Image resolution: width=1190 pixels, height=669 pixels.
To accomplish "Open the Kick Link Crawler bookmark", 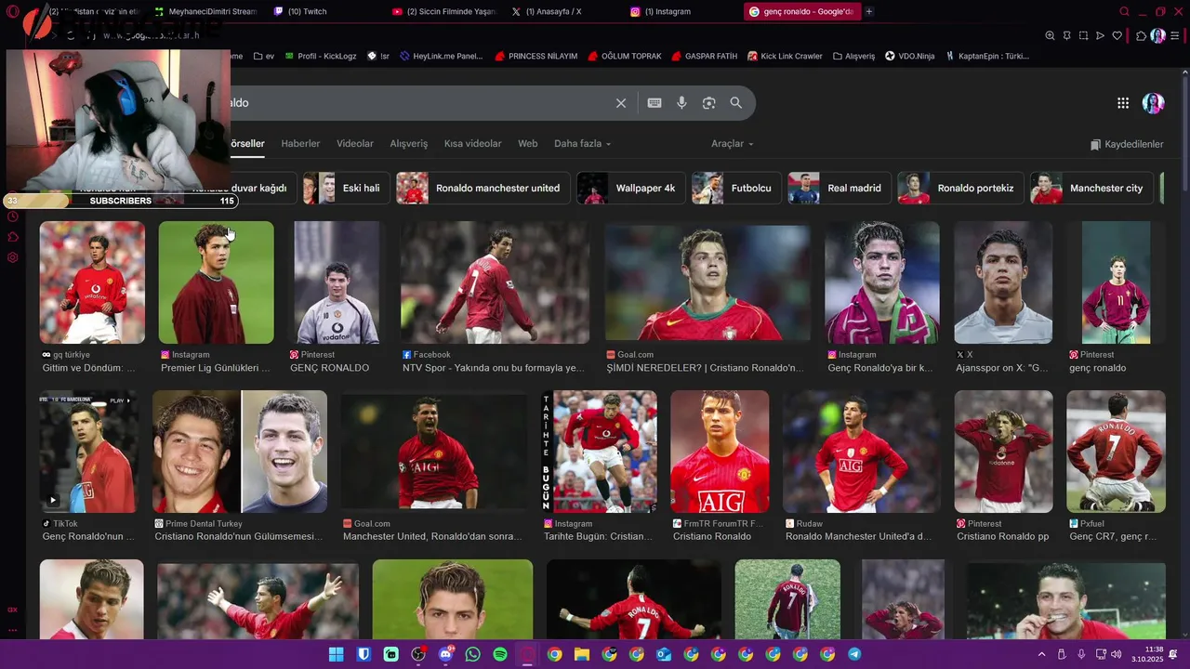I will click(x=785, y=56).
